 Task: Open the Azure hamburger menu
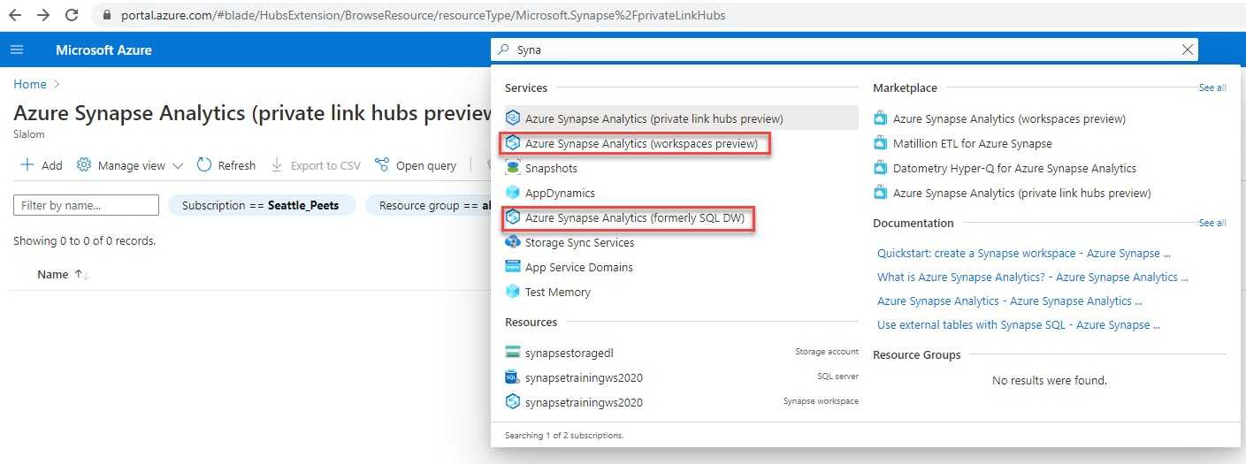click(17, 49)
